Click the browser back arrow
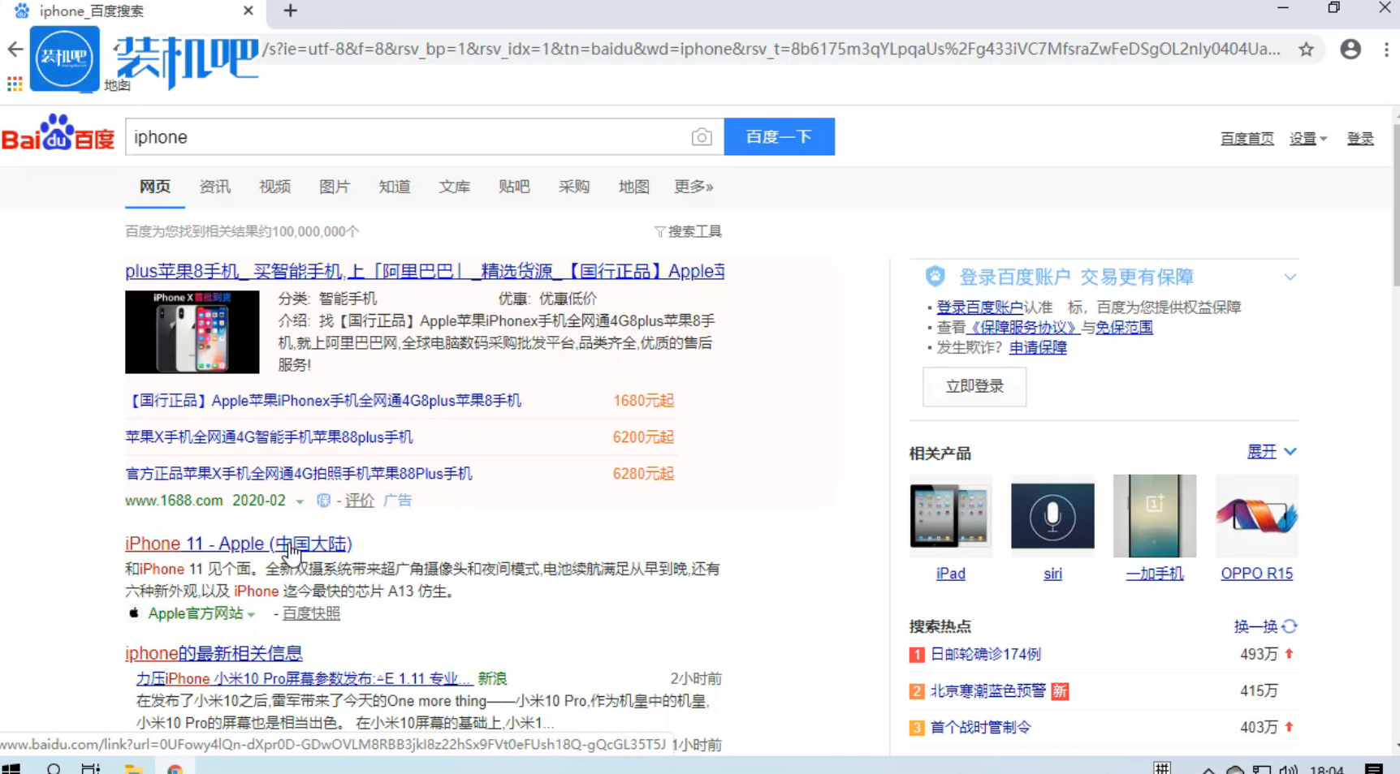This screenshot has height=774, width=1400. (x=15, y=49)
